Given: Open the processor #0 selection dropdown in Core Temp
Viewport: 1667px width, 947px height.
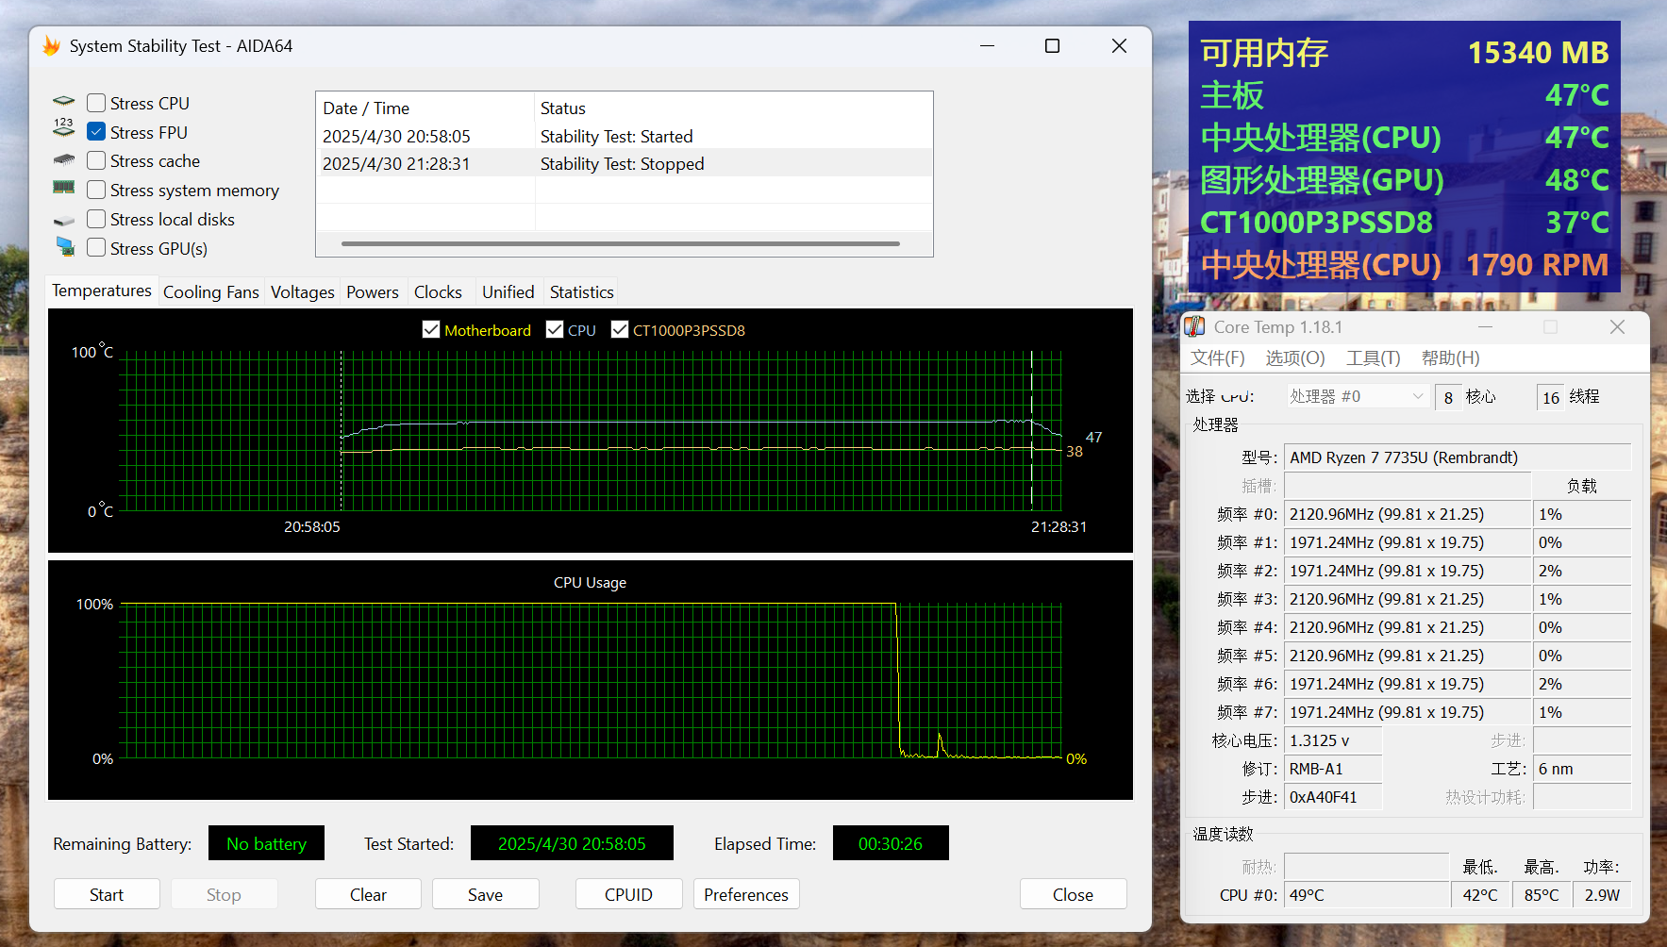Looking at the screenshot, I should click(x=1358, y=396).
